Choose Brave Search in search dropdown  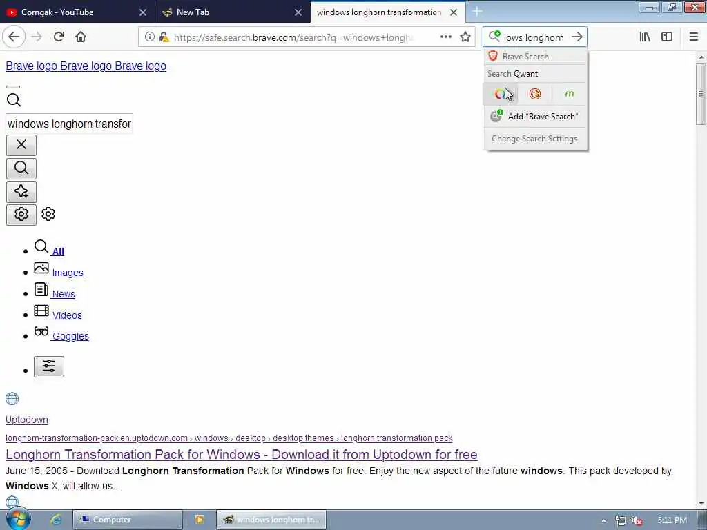point(535,57)
